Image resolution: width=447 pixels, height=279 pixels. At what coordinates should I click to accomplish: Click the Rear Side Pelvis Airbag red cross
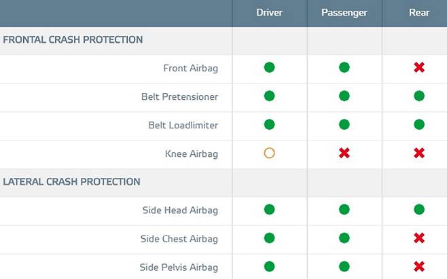tap(419, 267)
